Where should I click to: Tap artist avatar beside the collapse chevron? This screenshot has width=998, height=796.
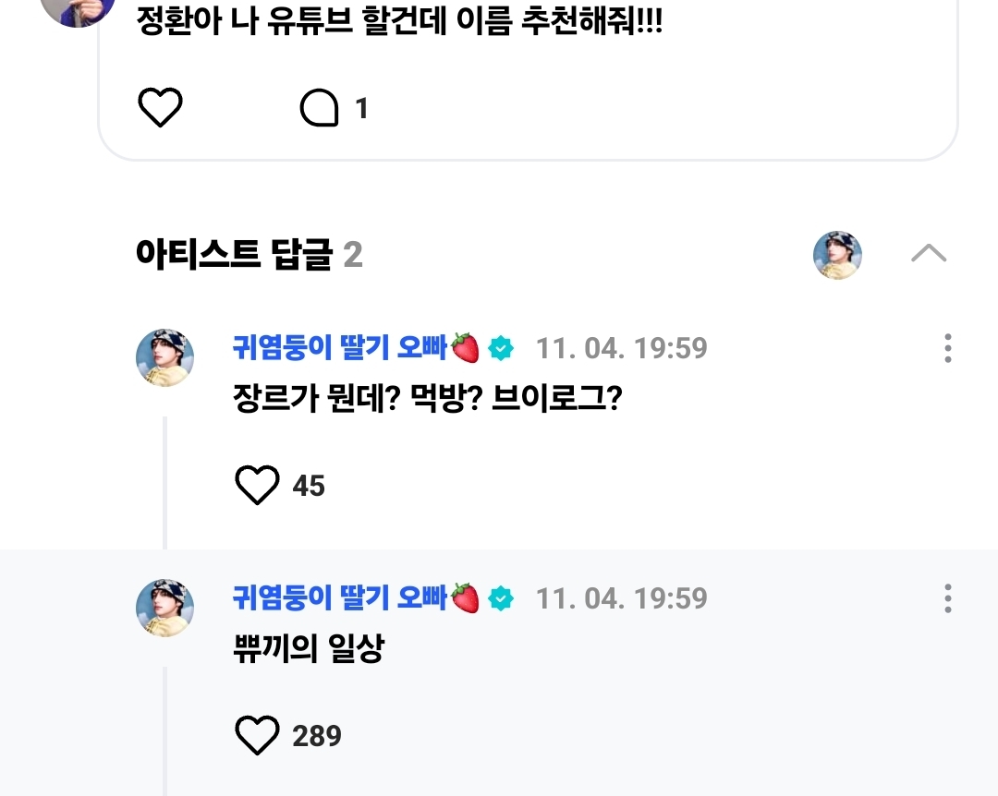pyautogui.click(x=837, y=255)
